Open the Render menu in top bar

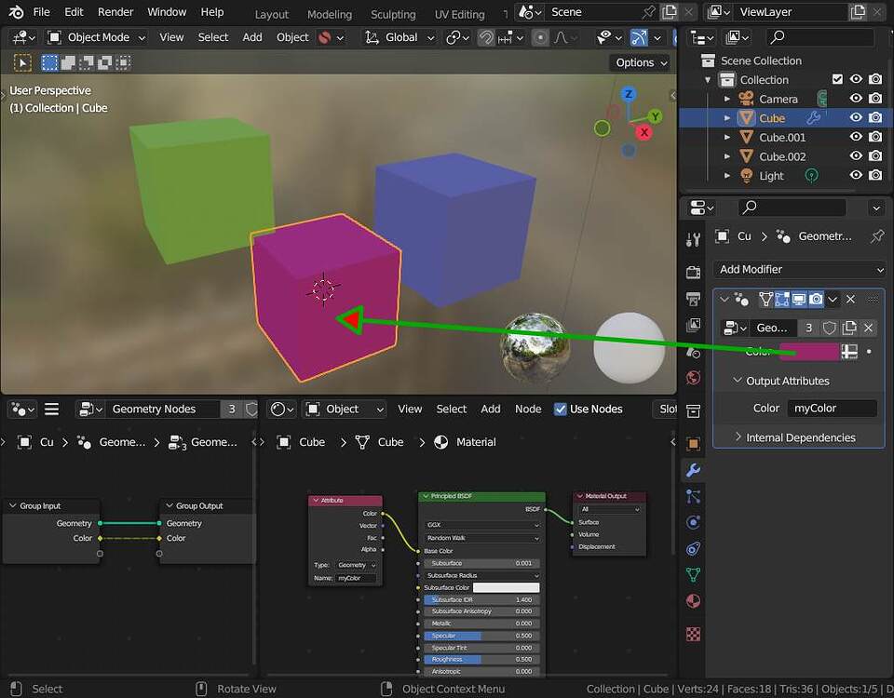click(115, 12)
